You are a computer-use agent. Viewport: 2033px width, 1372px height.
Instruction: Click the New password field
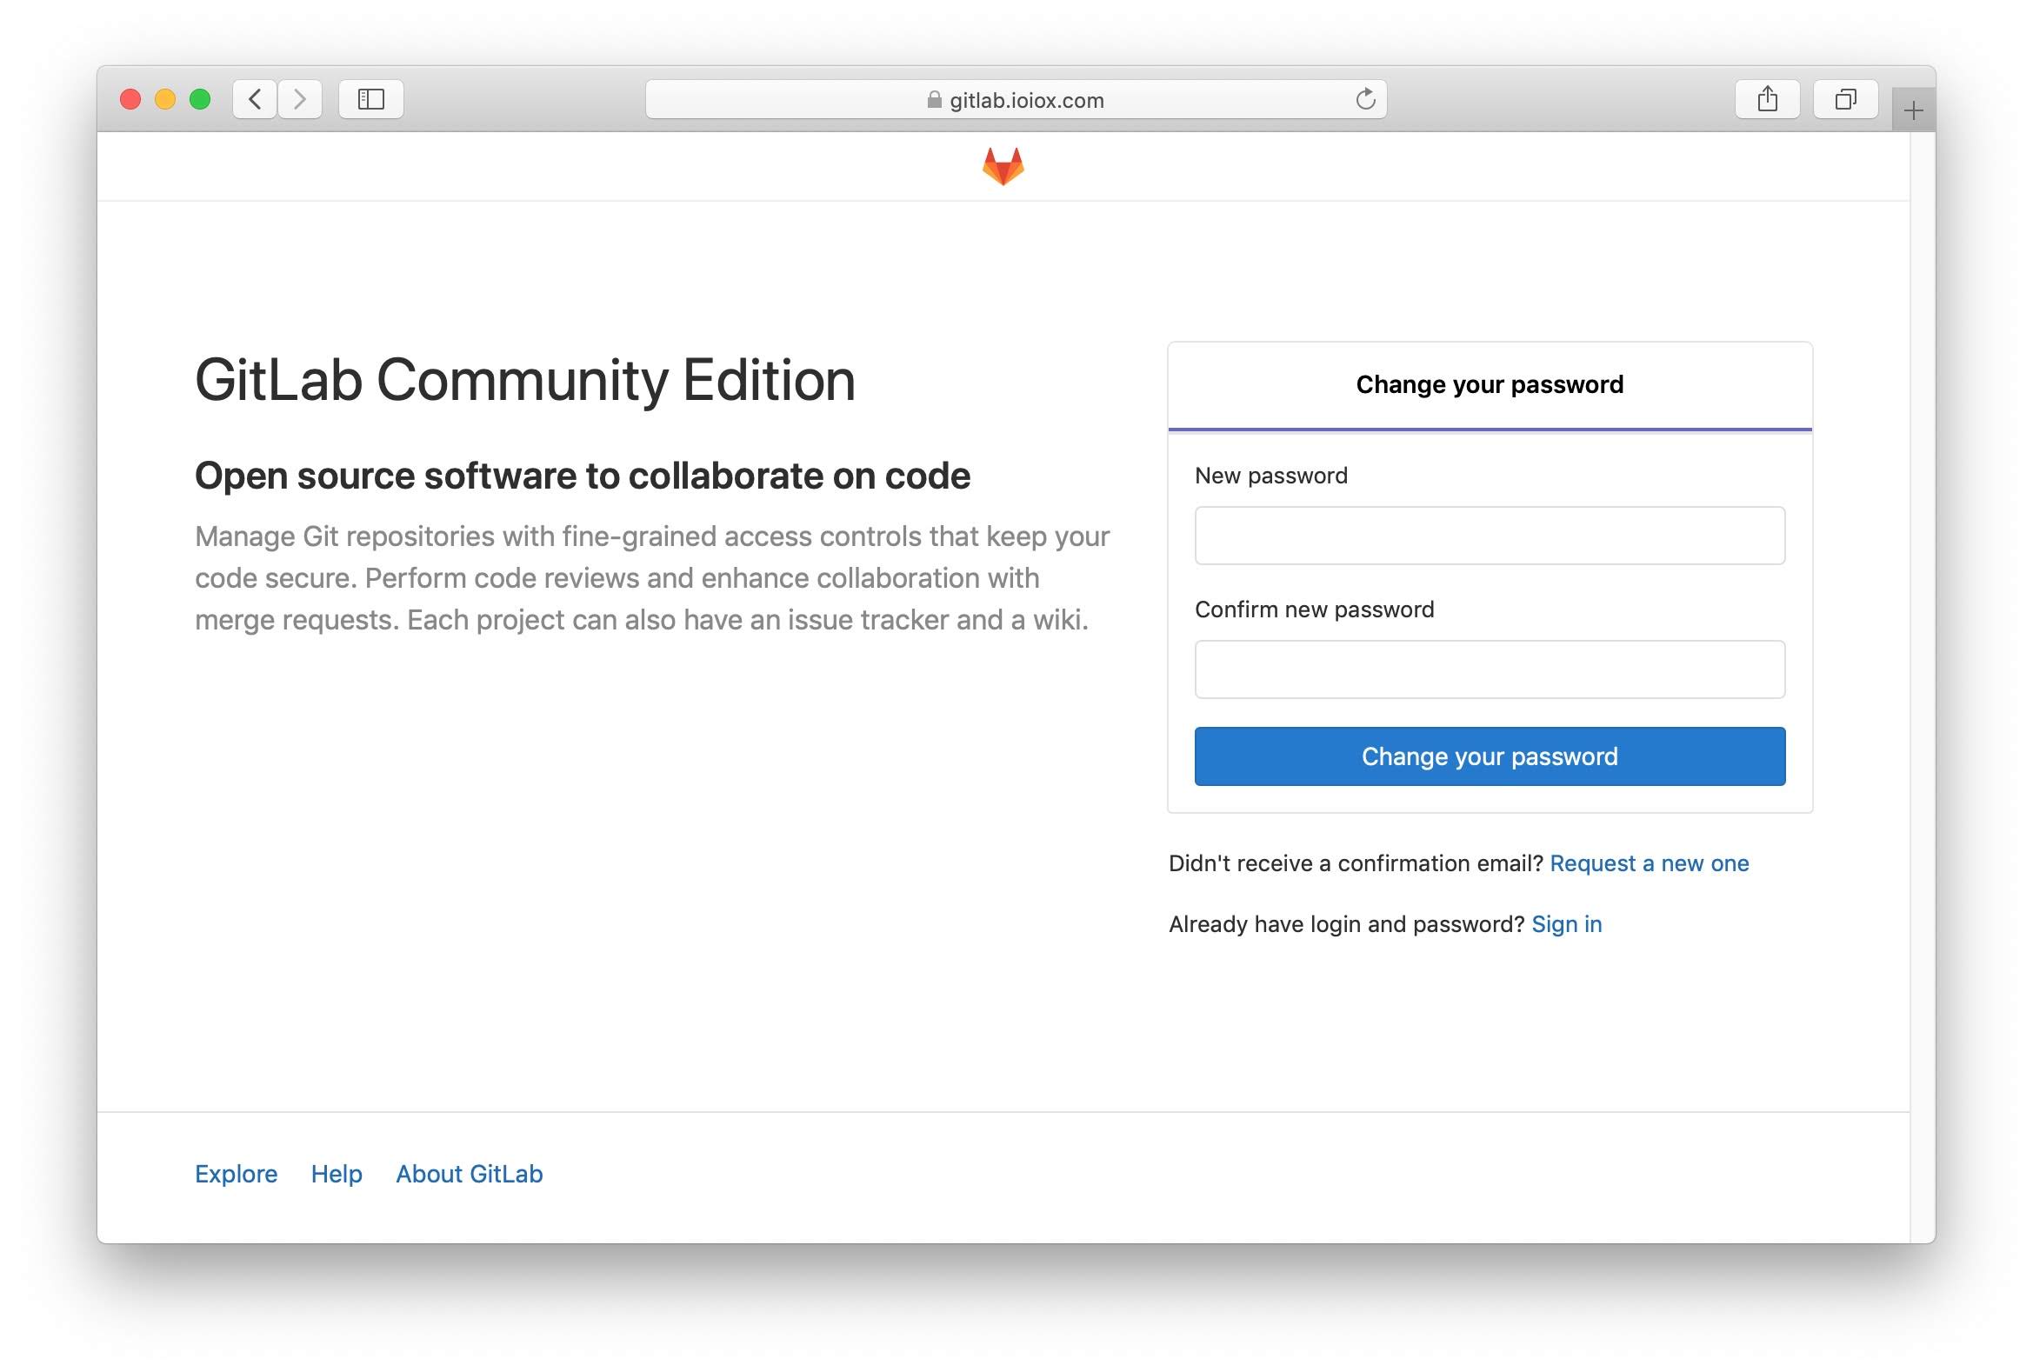1489,536
